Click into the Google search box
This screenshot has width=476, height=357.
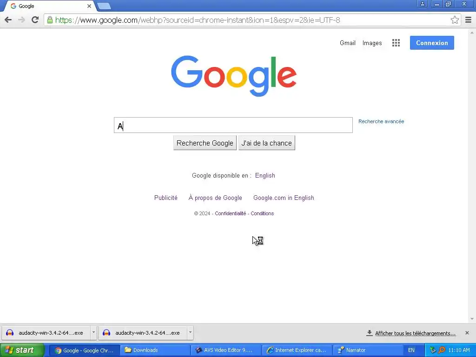[x=233, y=125]
